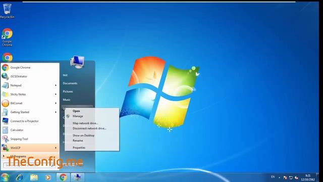Click the Start orb button
The height and width of the screenshot is (182, 323).
tap(5, 177)
